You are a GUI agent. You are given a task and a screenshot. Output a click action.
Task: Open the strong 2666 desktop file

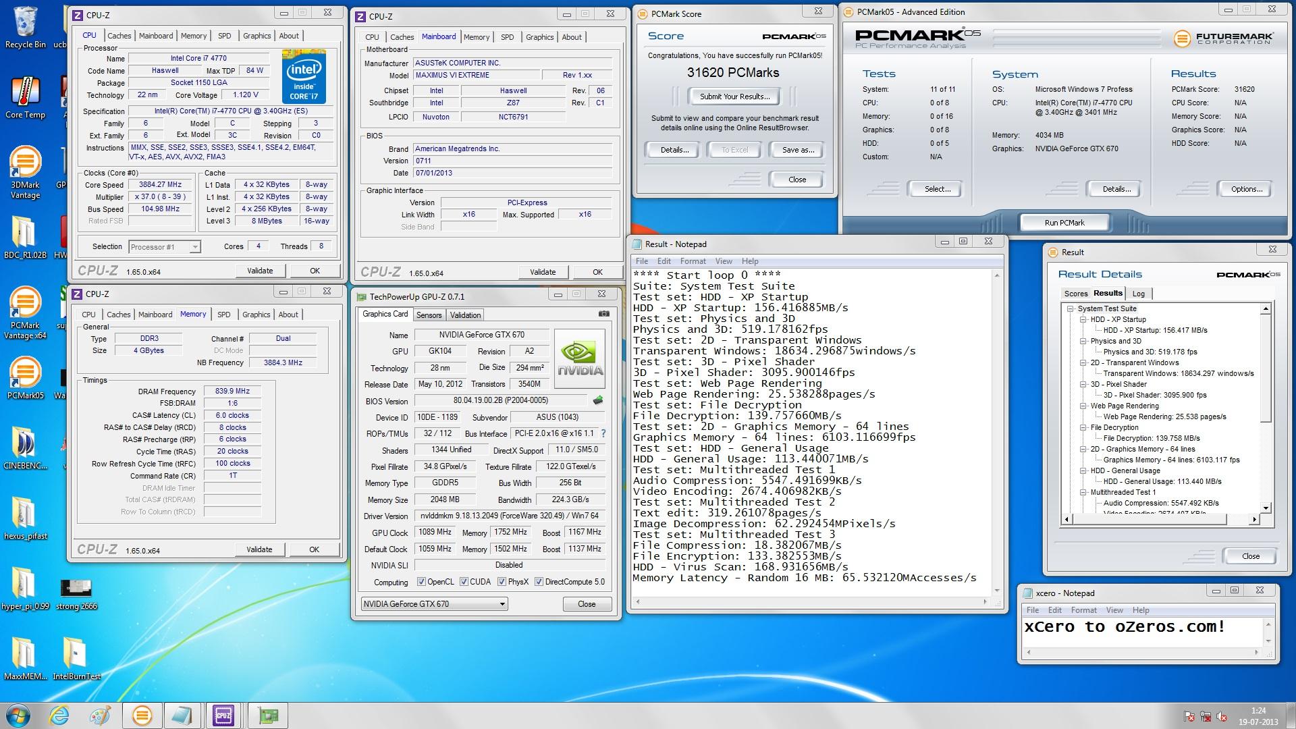76,594
